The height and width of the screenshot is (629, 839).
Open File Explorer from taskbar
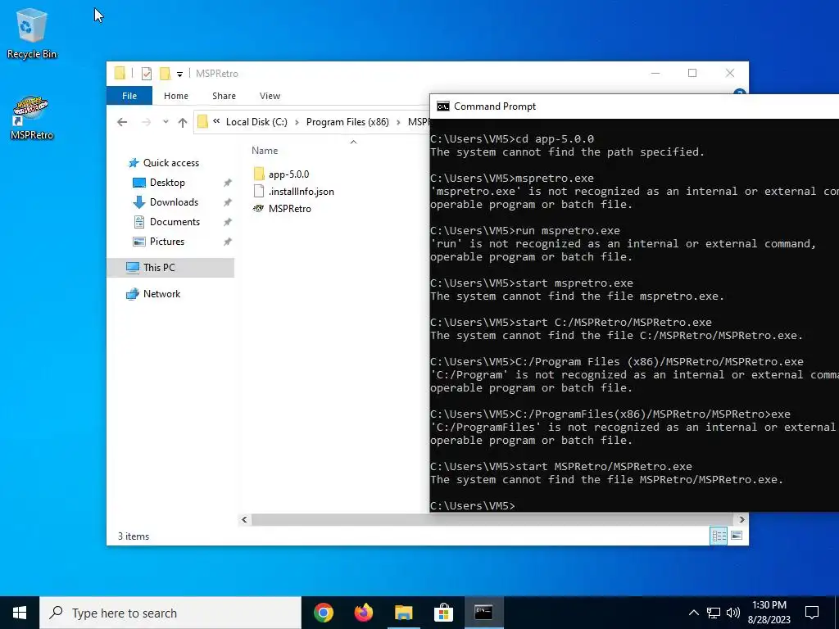pyautogui.click(x=404, y=613)
